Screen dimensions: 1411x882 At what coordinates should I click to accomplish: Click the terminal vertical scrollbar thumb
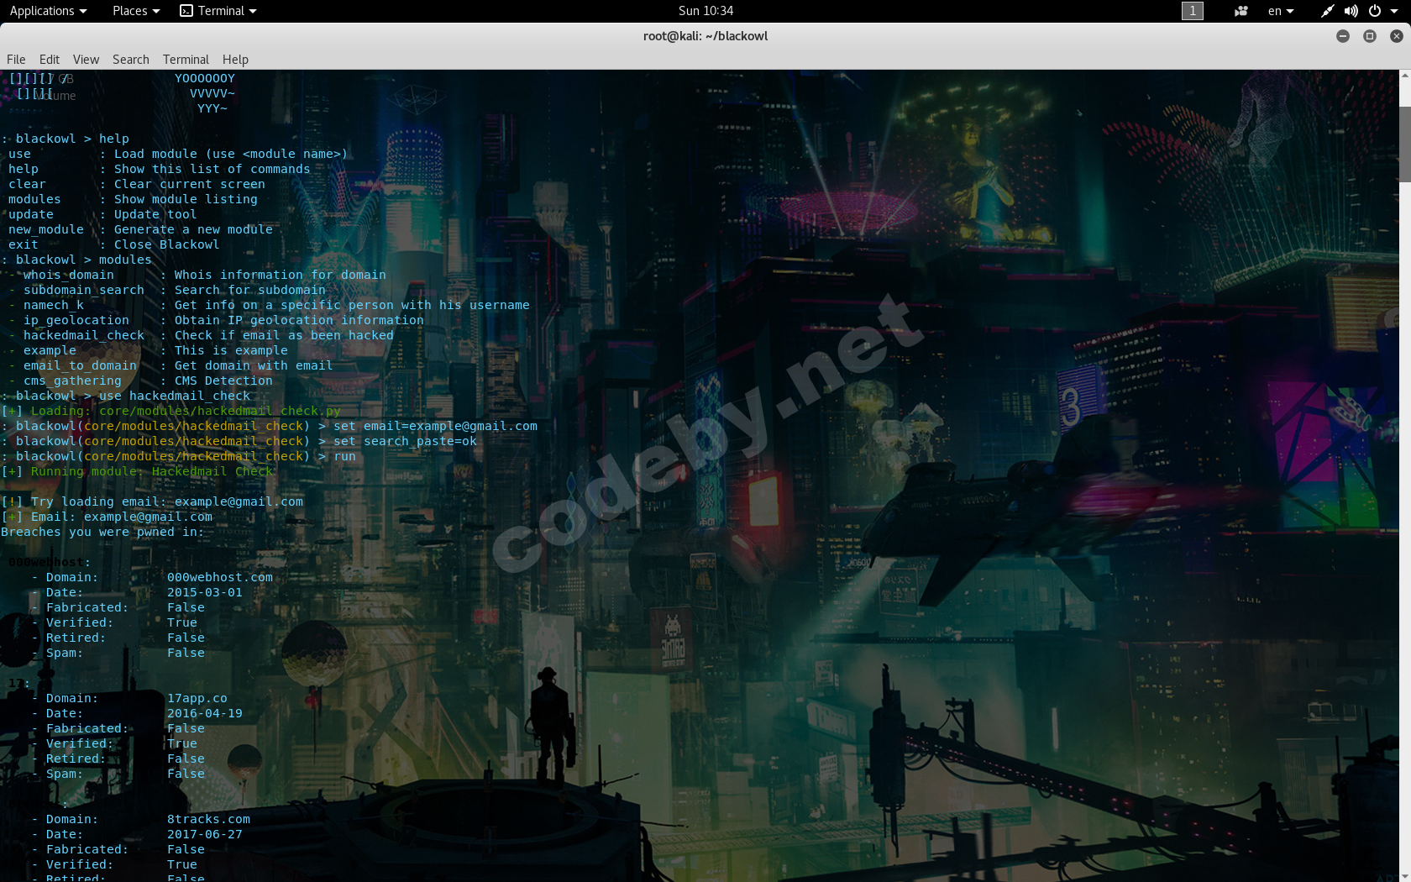point(1404,144)
